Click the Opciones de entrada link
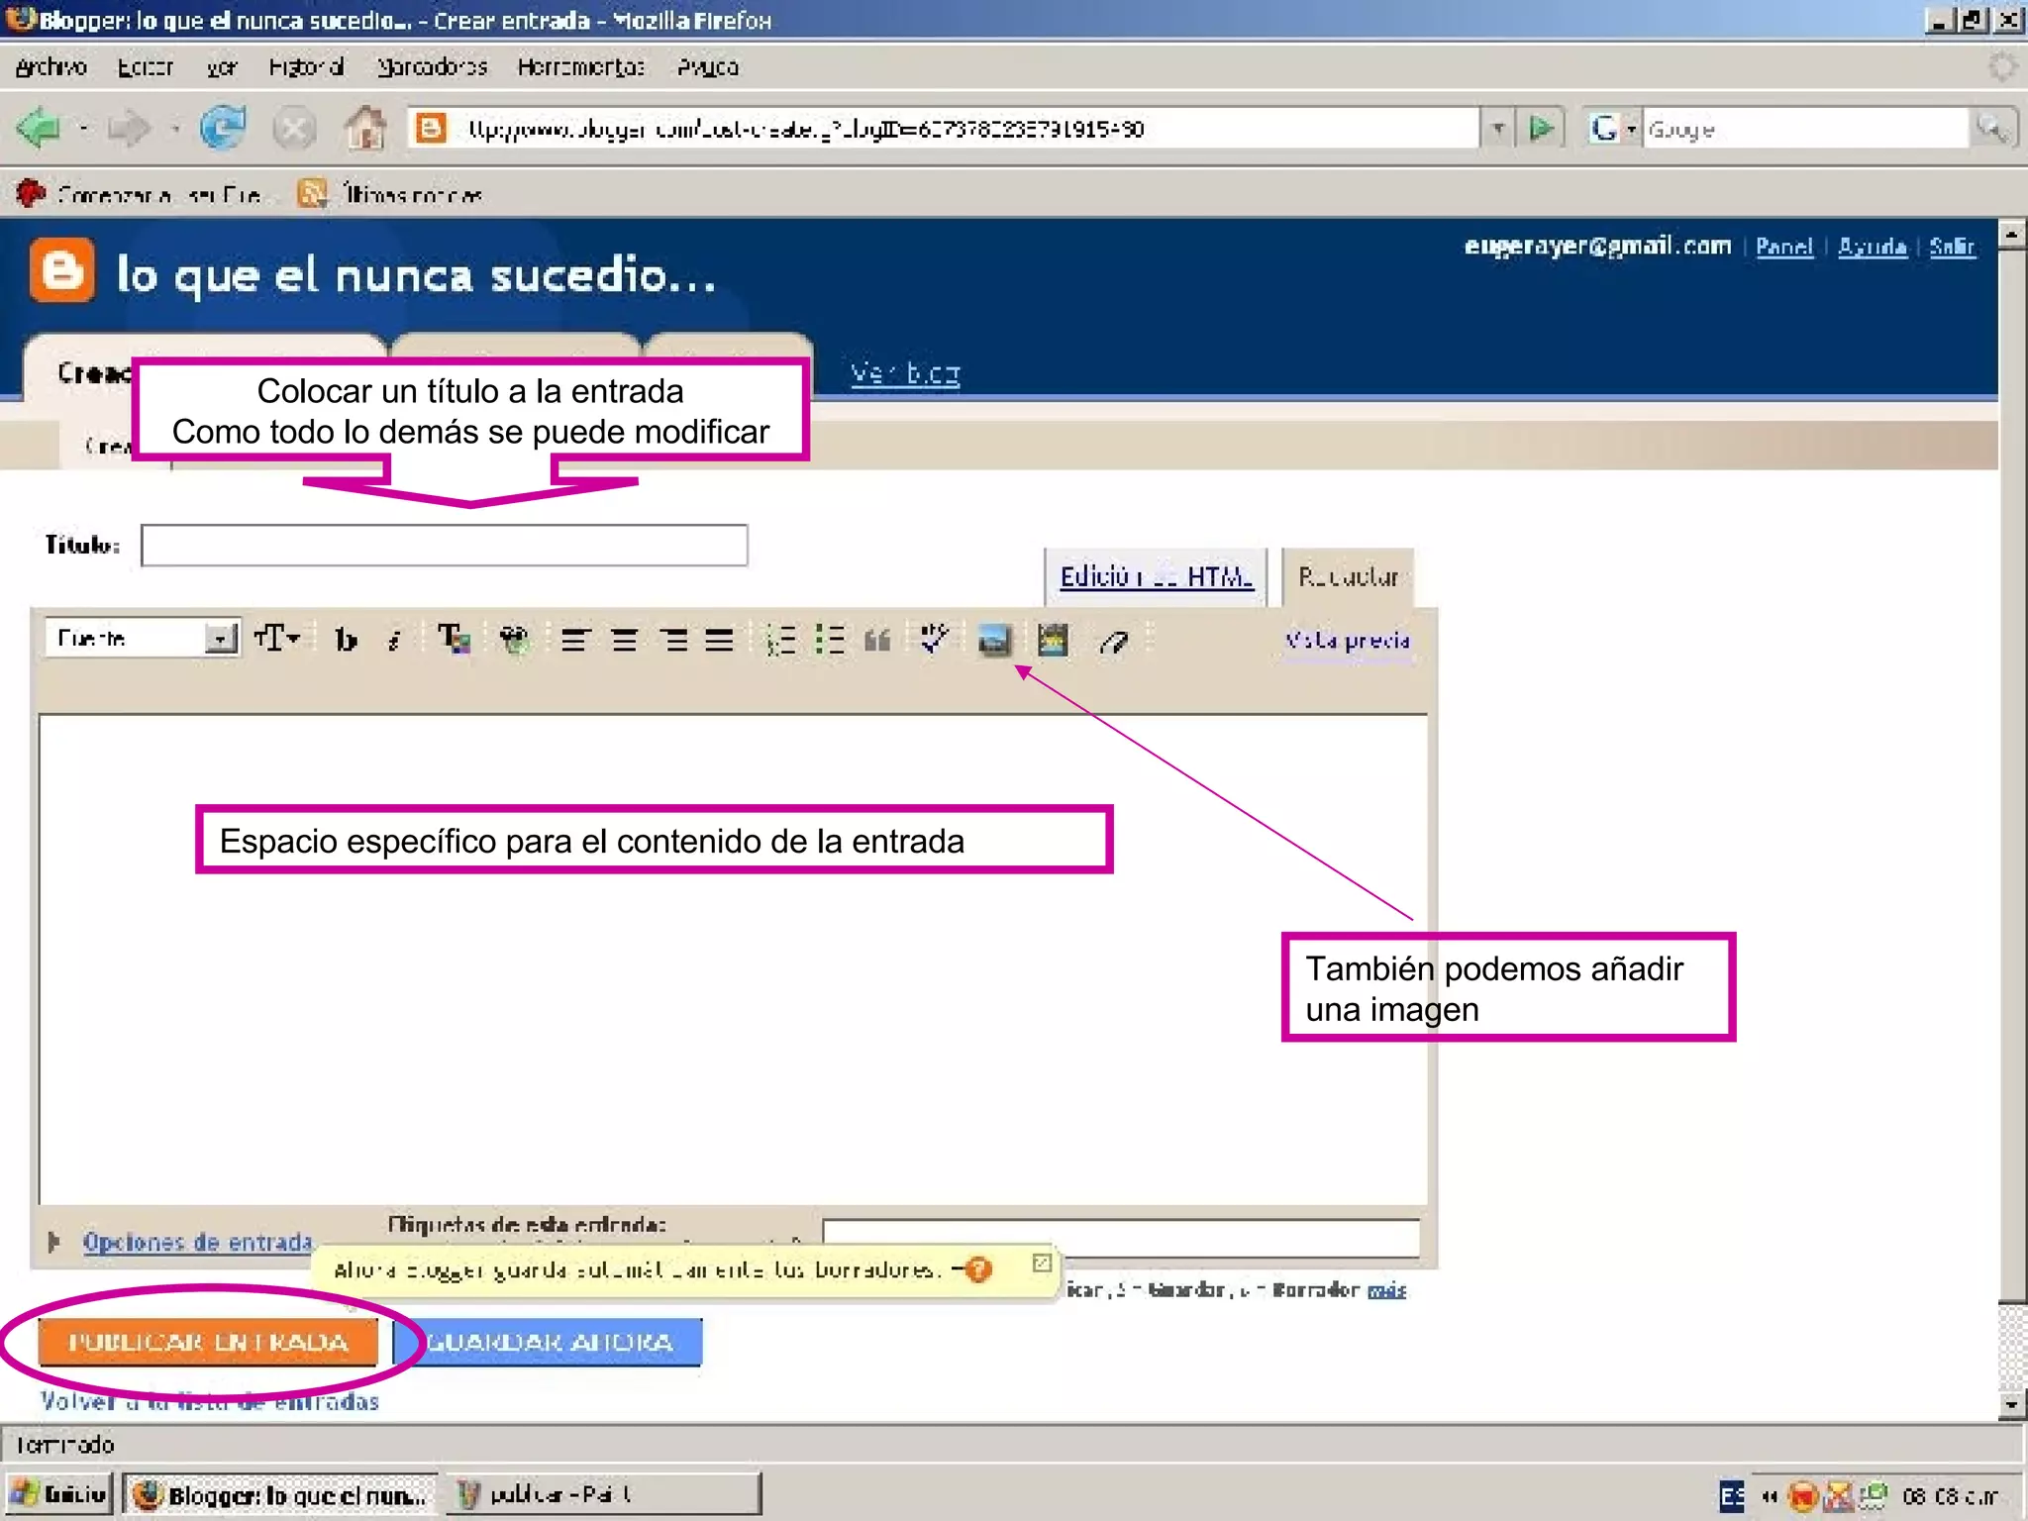The height and width of the screenshot is (1521, 2028). pyautogui.click(x=198, y=1241)
